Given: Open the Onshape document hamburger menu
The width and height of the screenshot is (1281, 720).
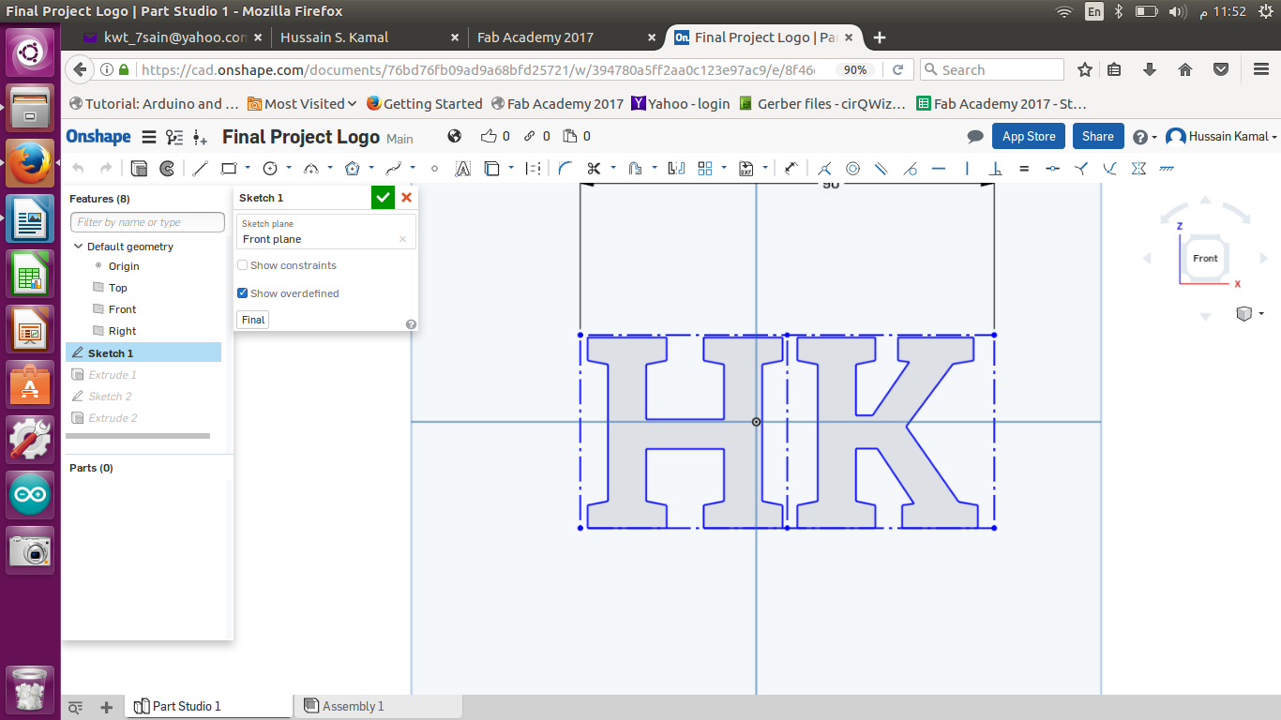Looking at the screenshot, I should 148,137.
